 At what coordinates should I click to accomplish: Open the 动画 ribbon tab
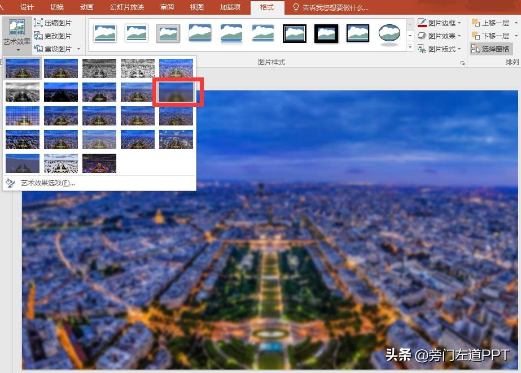click(x=87, y=7)
